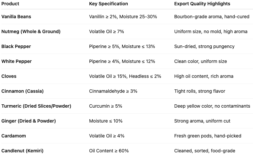Select the Cloves row label
This screenshot has height=156, width=253.
click(x=9, y=76)
